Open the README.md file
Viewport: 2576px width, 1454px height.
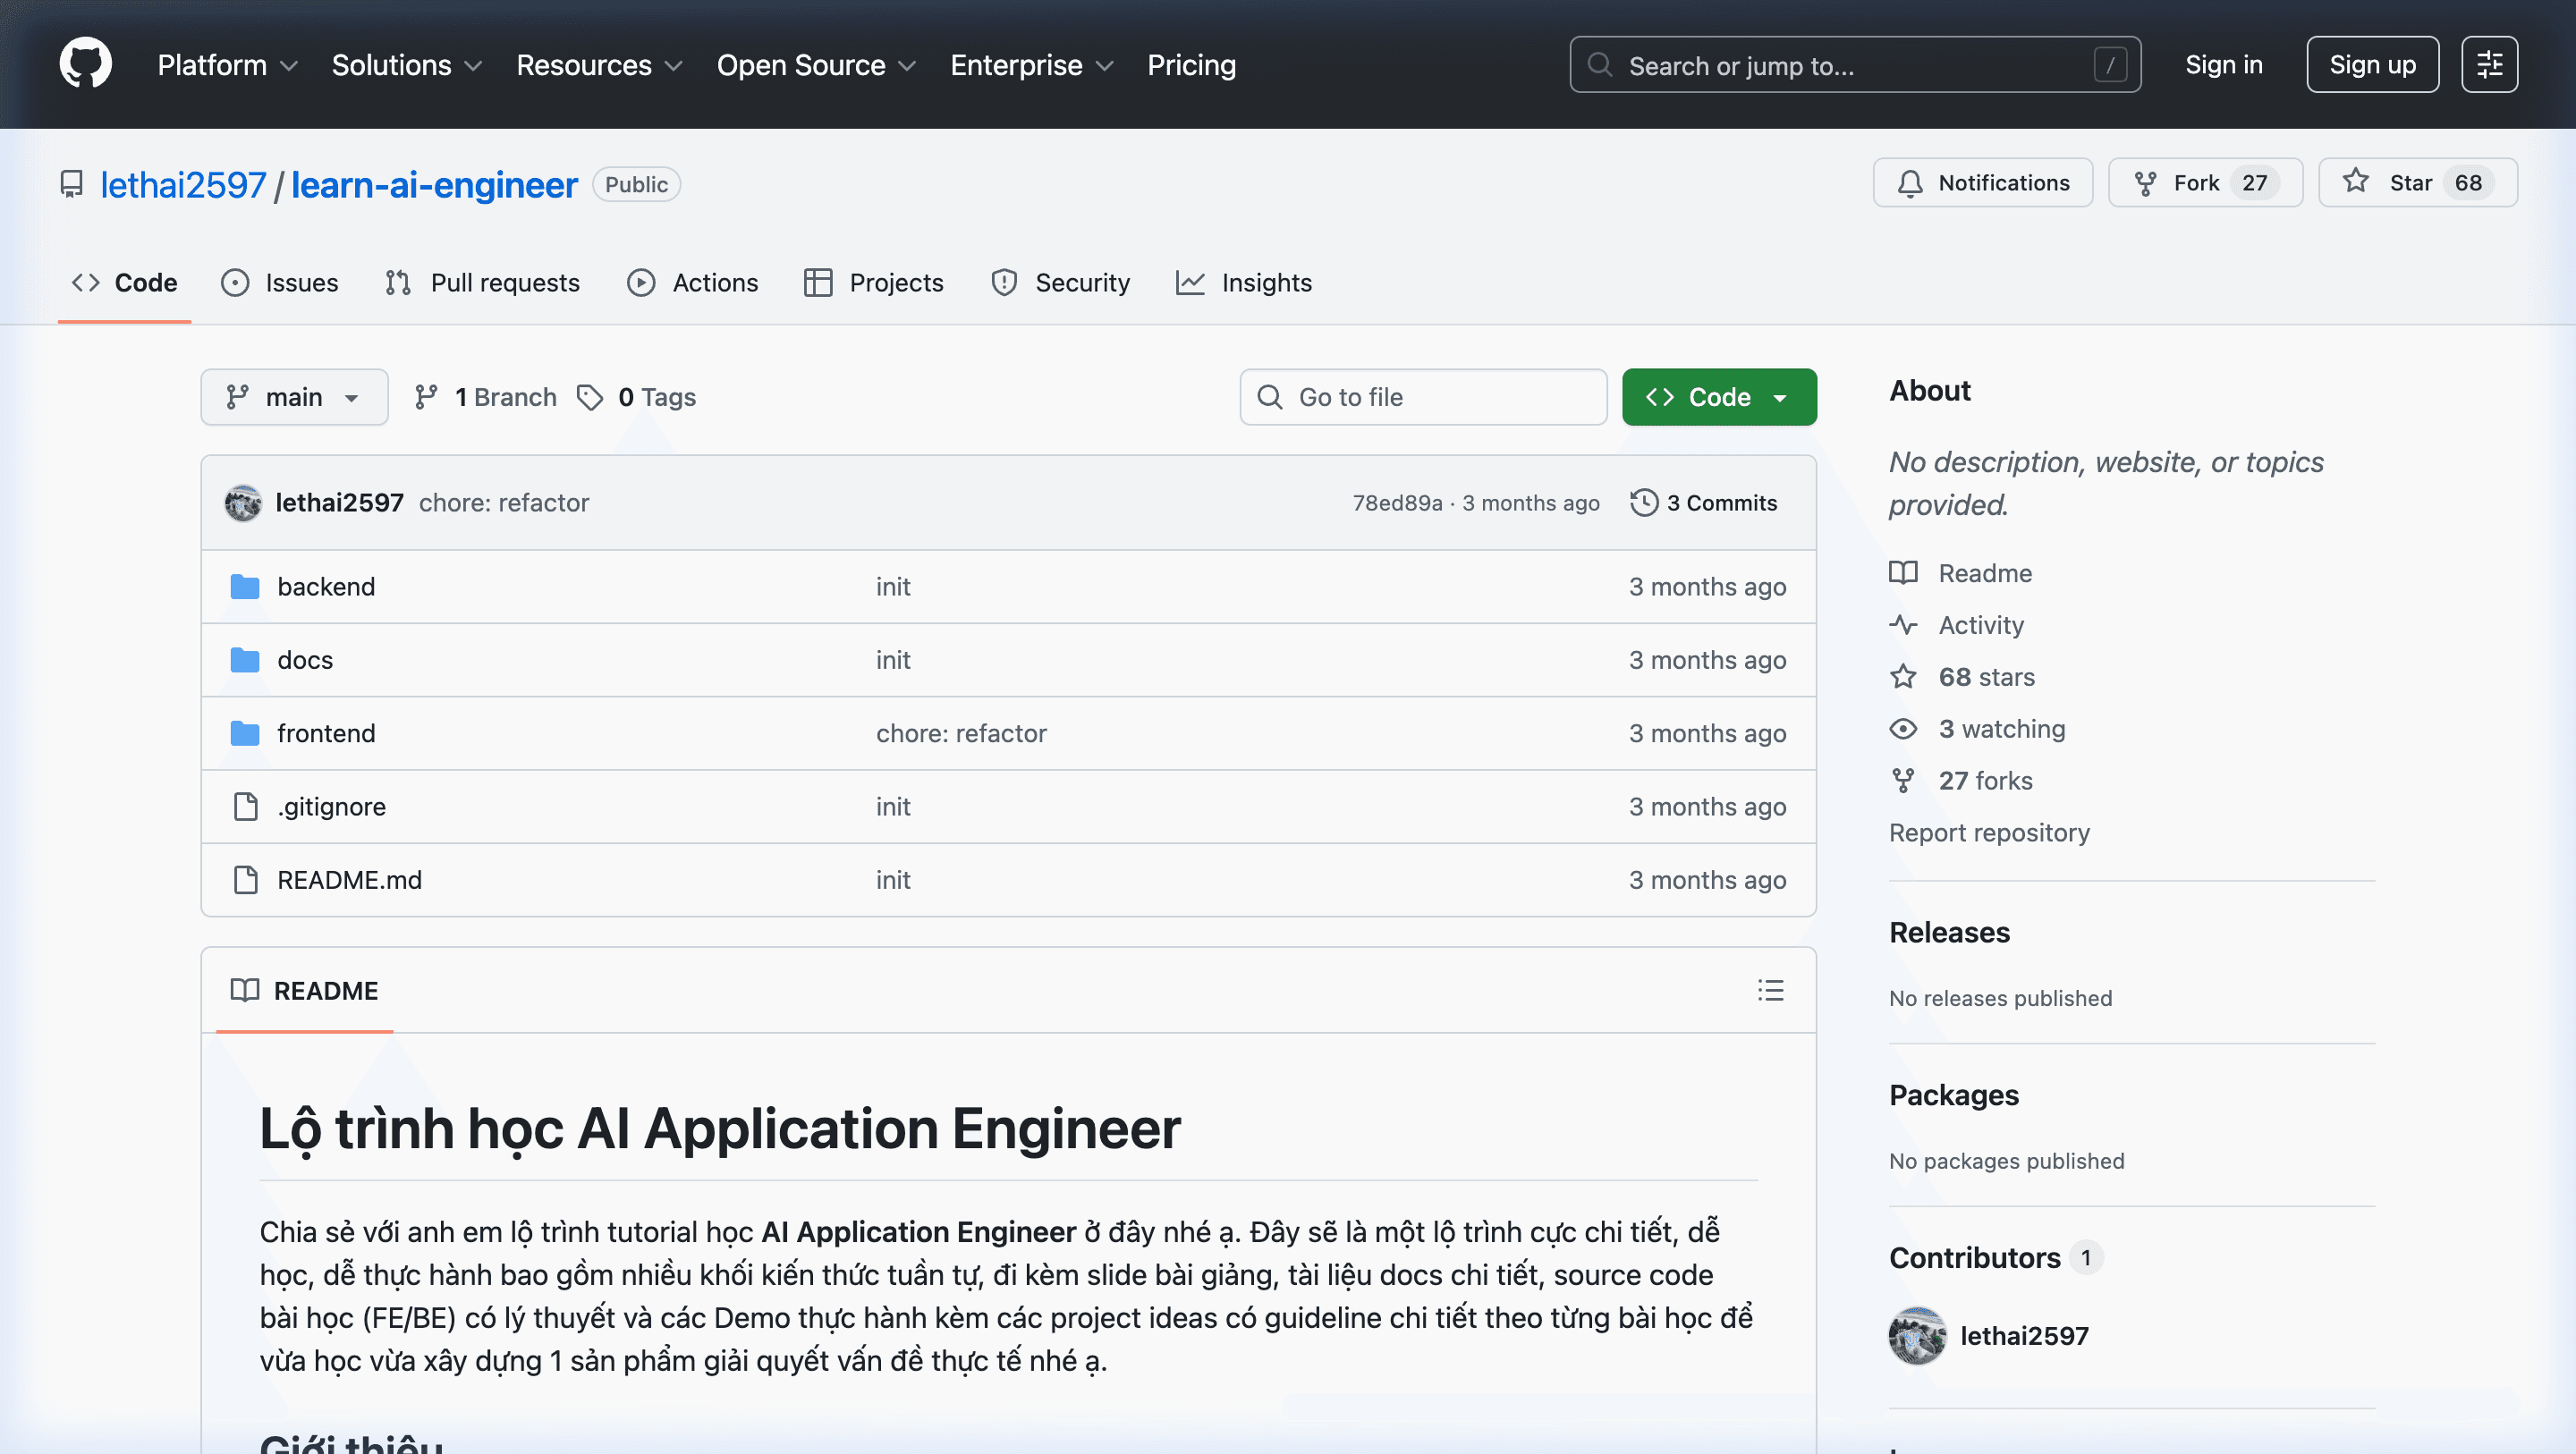349,880
